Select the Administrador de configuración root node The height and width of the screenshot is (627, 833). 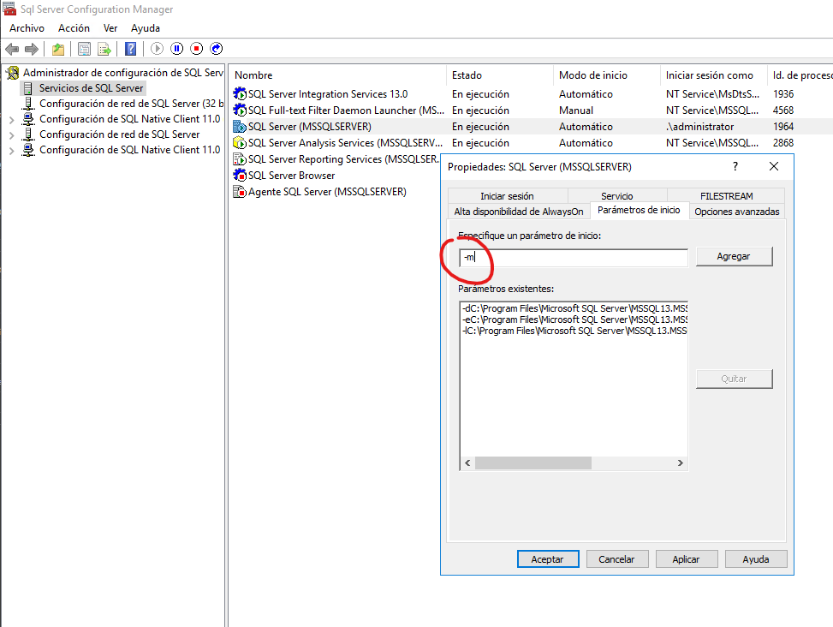pyautogui.click(x=122, y=73)
